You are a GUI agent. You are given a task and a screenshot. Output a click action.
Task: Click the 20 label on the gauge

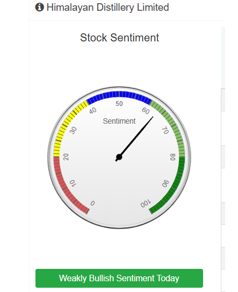tap(66, 157)
